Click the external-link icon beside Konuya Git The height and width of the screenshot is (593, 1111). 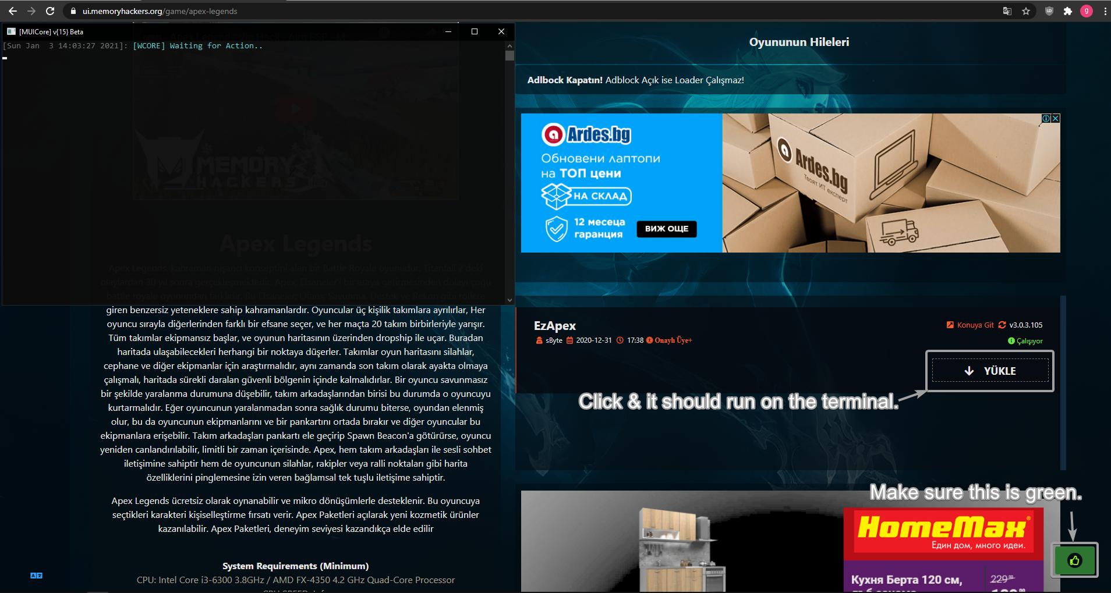coord(950,325)
